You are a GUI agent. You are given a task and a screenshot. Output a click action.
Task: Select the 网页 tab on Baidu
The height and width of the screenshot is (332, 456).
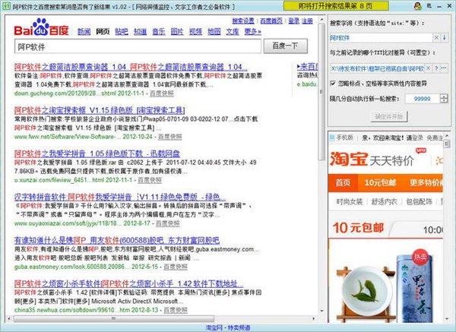point(103,31)
